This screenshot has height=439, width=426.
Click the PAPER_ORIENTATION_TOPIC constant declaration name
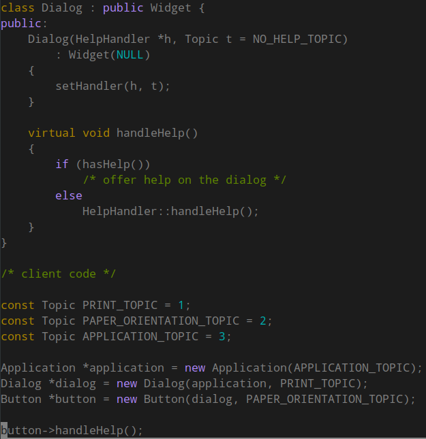point(160,321)
